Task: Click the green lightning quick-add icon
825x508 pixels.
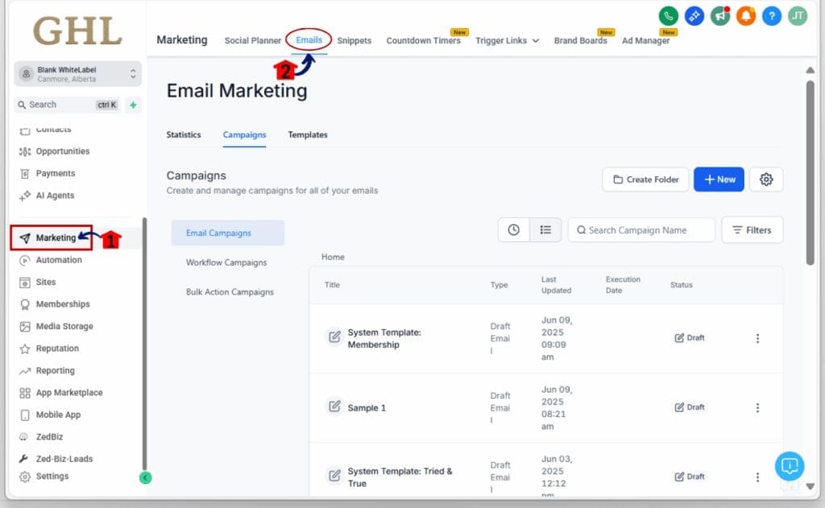Action: pos(133,105)
